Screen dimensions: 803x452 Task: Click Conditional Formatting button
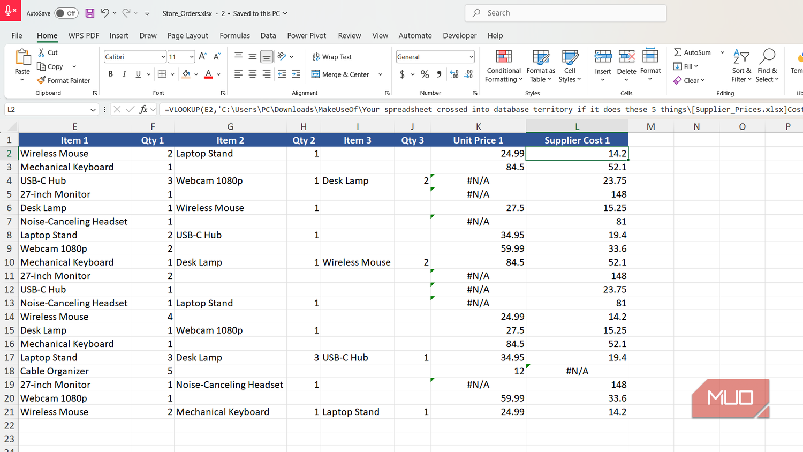coord(504,66)
